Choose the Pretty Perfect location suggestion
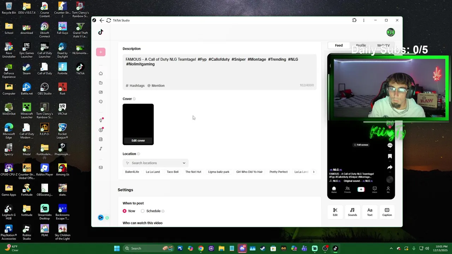 (279, 172)
